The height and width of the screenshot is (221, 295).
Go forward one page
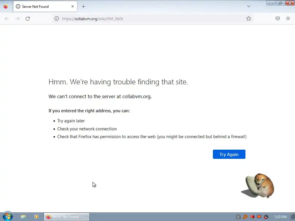[17, 19]
